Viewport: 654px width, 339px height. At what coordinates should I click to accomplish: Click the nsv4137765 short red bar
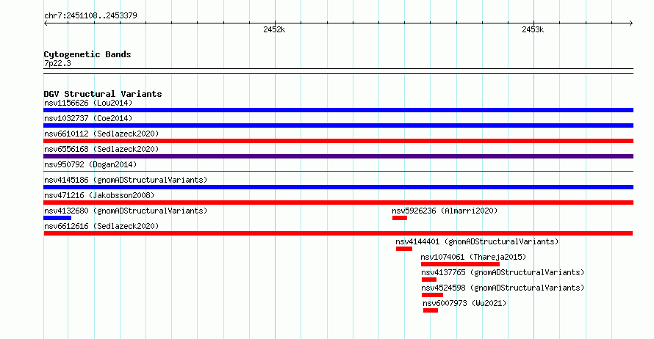[x=429, y=280]
